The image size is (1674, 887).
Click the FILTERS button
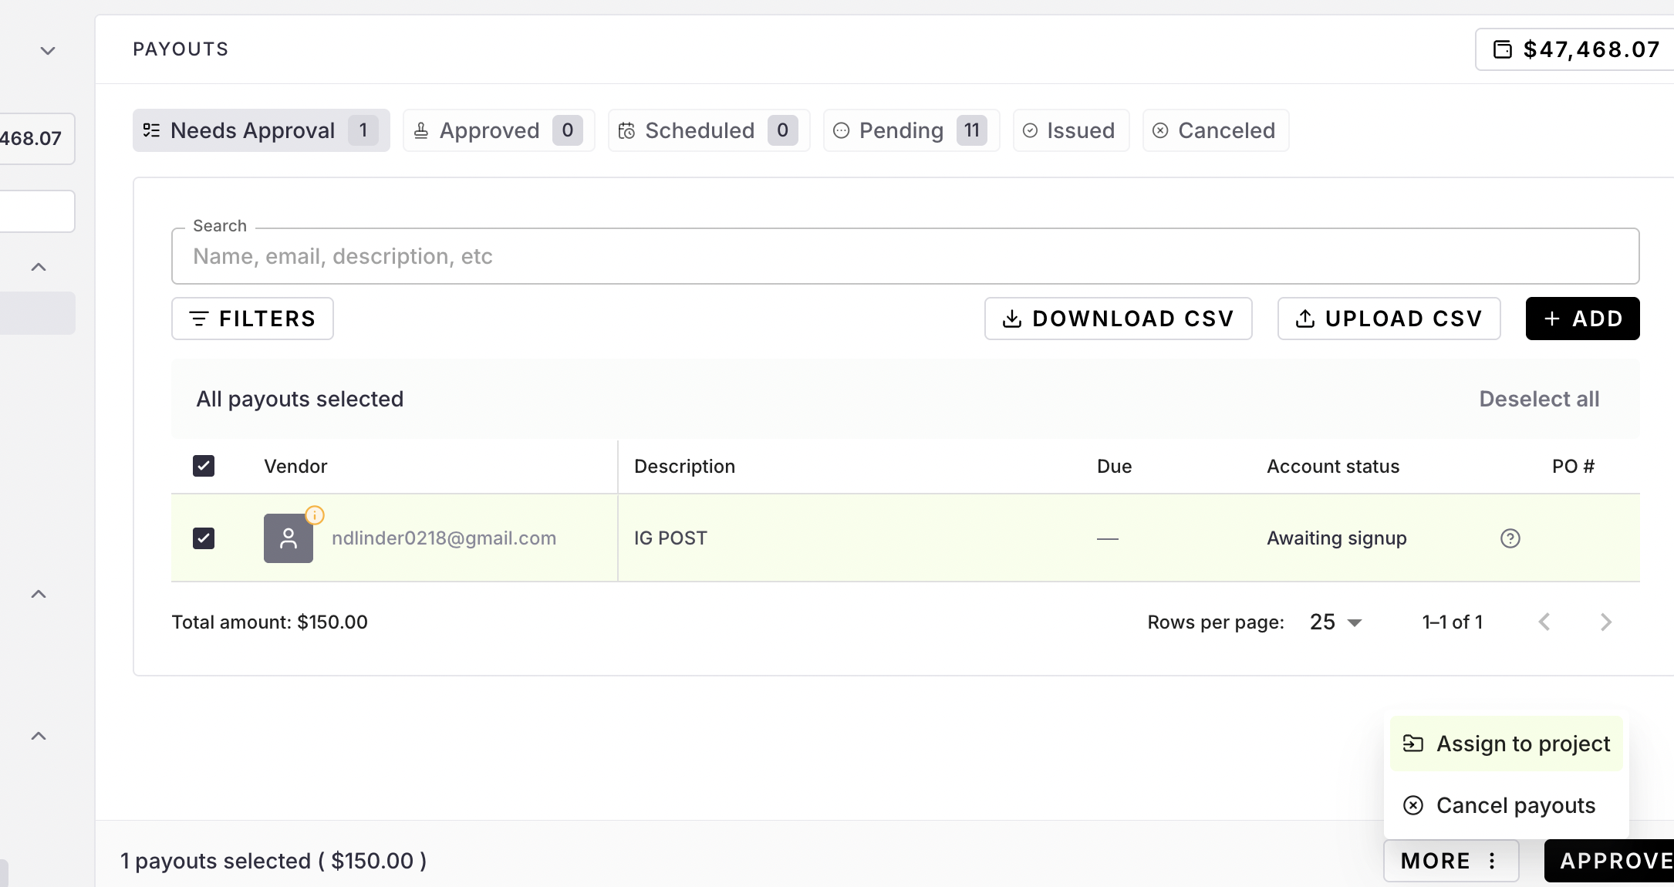coord(252,319)
